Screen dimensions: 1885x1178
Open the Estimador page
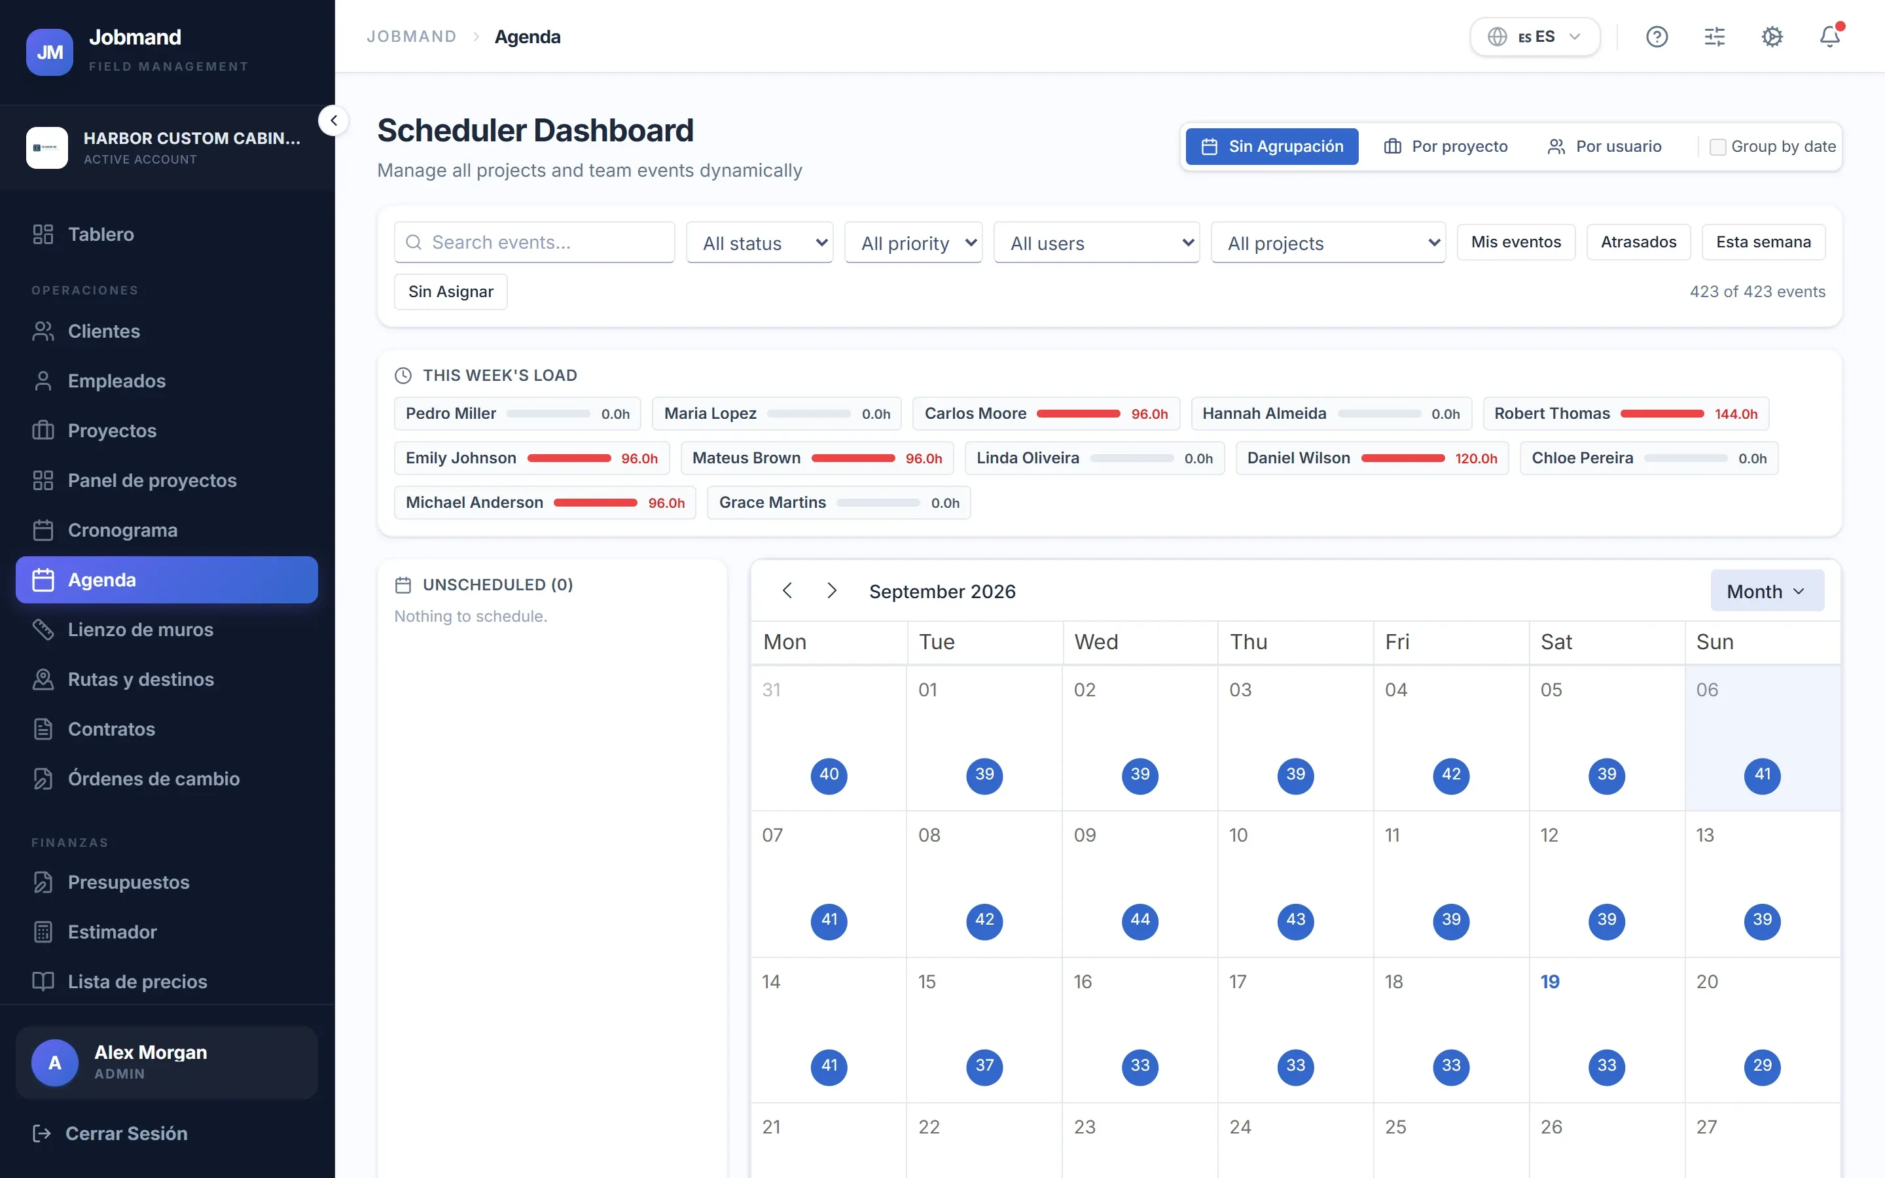tap(167, 933)
